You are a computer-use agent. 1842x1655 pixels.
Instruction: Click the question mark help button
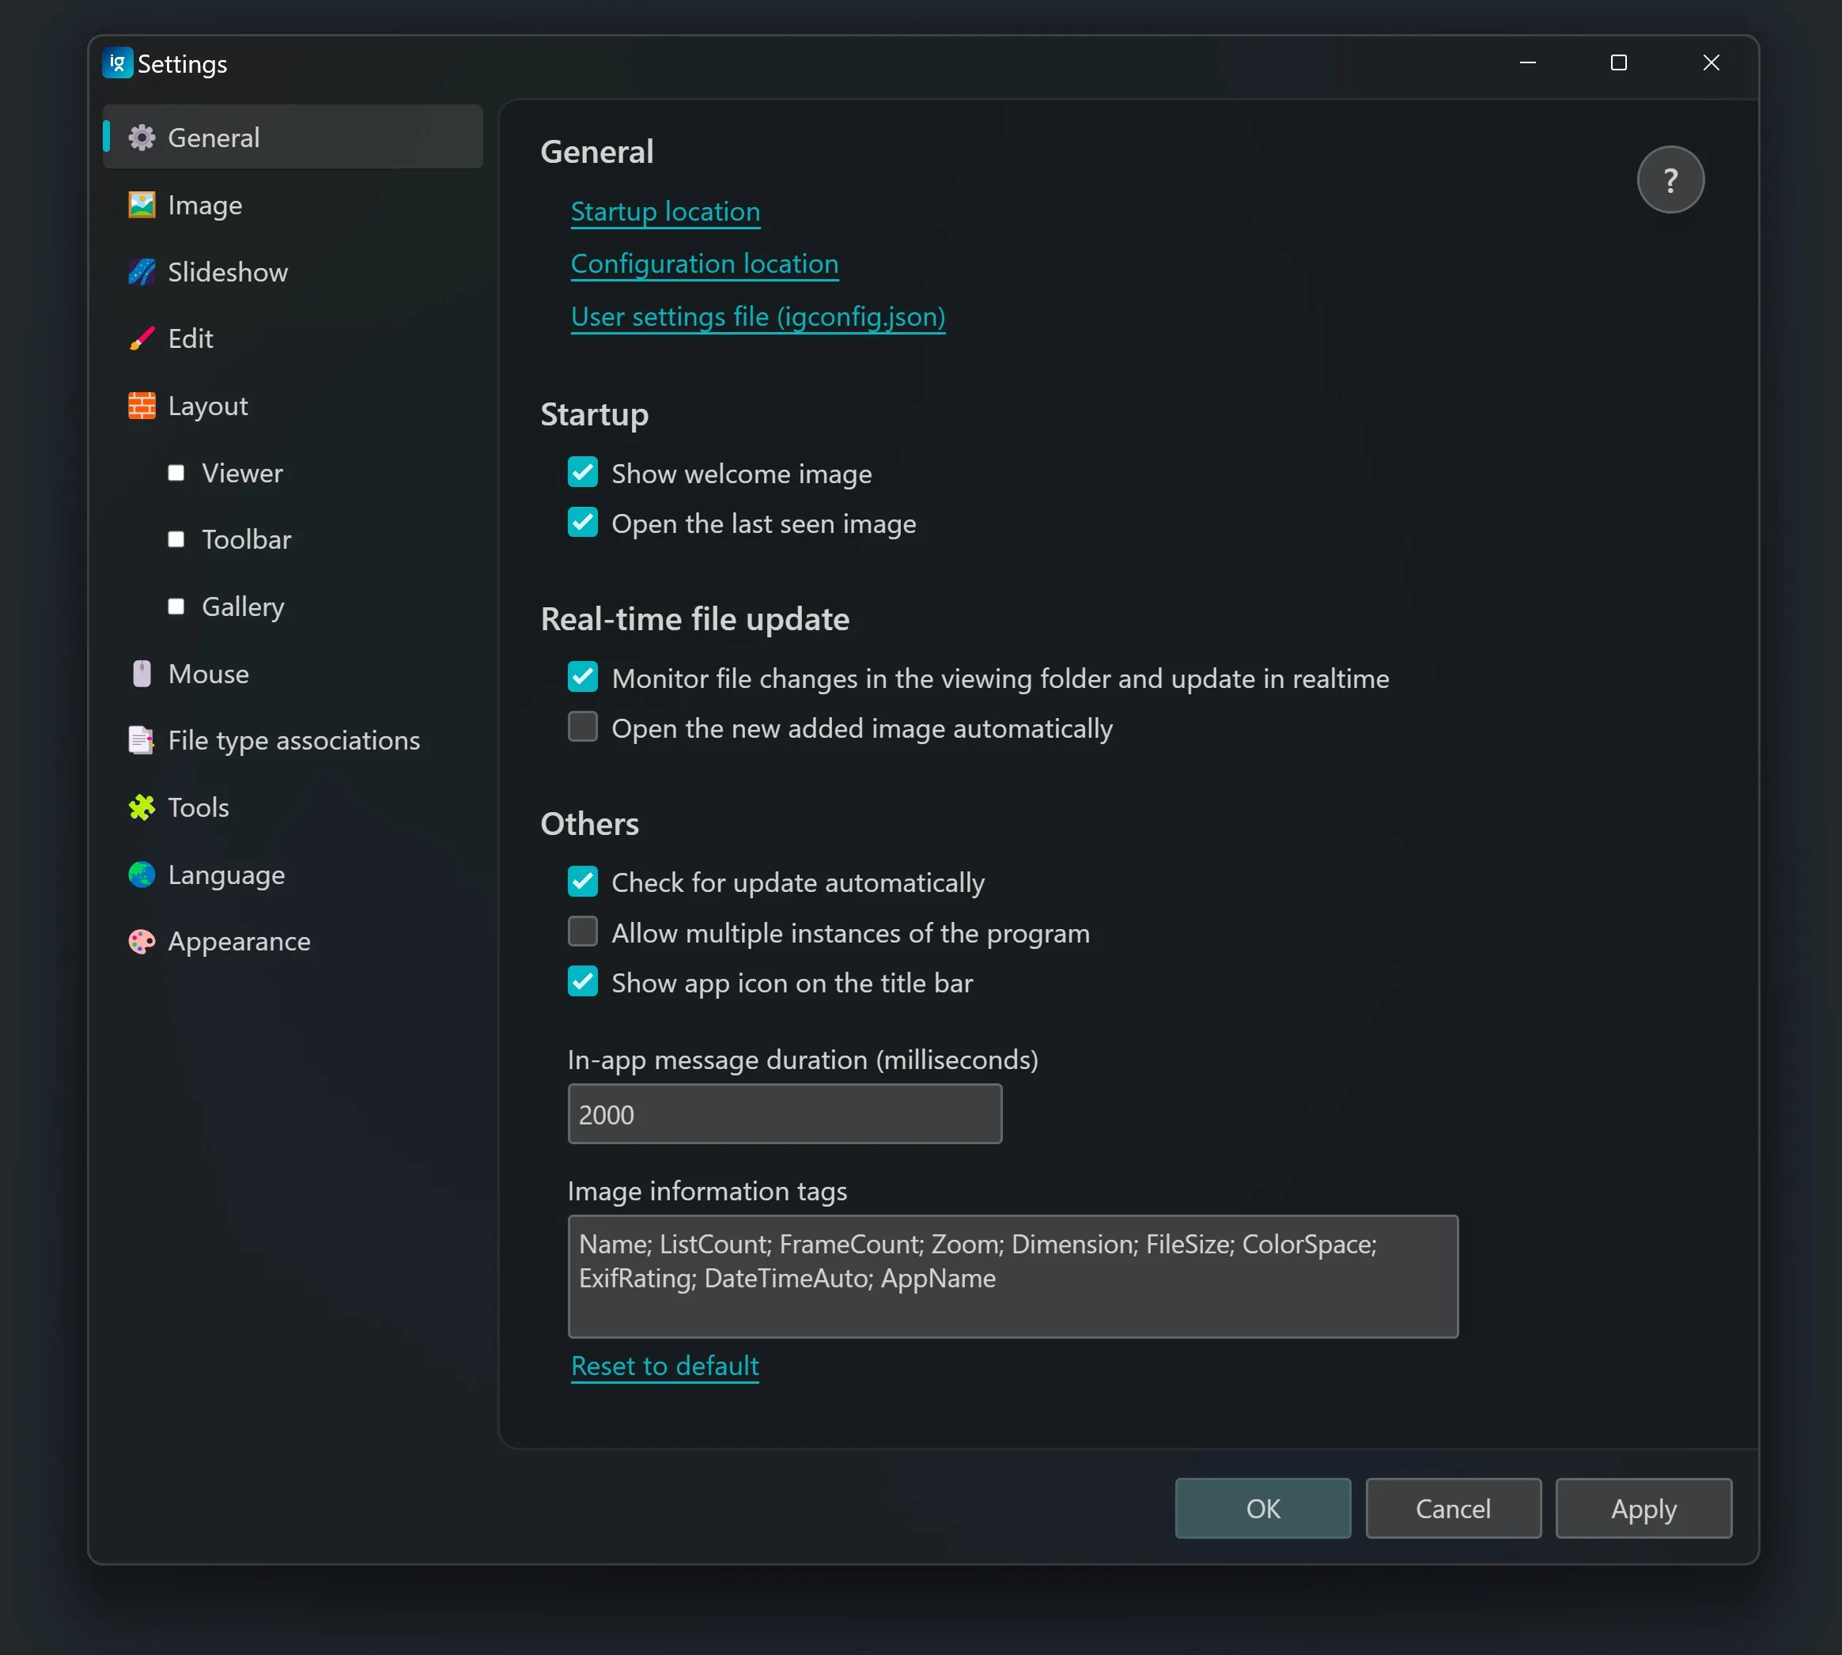coord(1670,179)
